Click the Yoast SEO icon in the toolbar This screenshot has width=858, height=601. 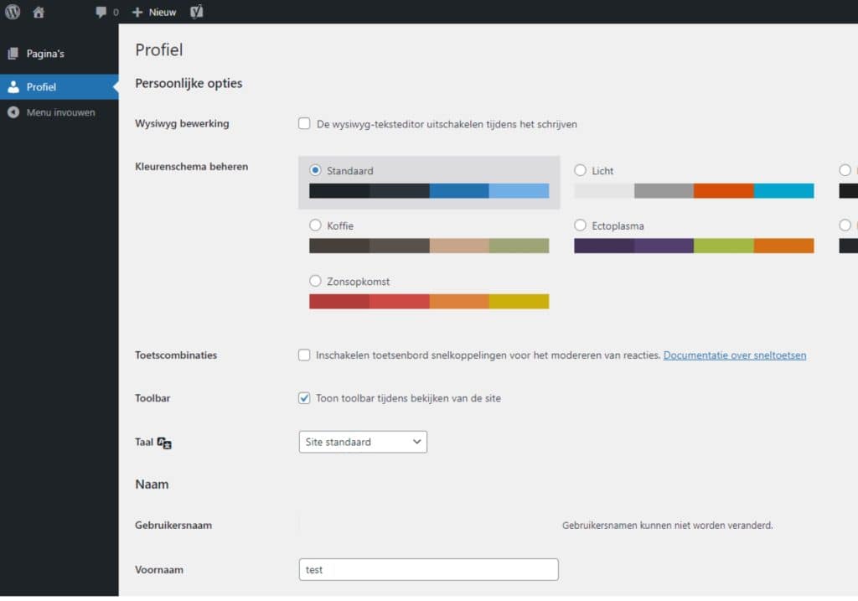[x=196, y=12]
